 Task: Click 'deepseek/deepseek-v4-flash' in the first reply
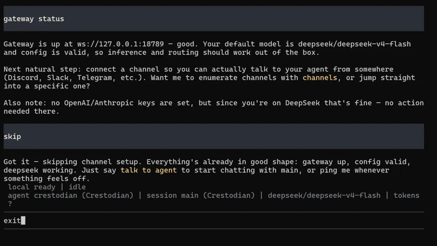pyautogui.click(x=354, y=44)
